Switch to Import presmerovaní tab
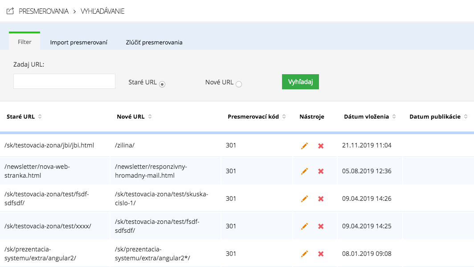 pos(79,43)
